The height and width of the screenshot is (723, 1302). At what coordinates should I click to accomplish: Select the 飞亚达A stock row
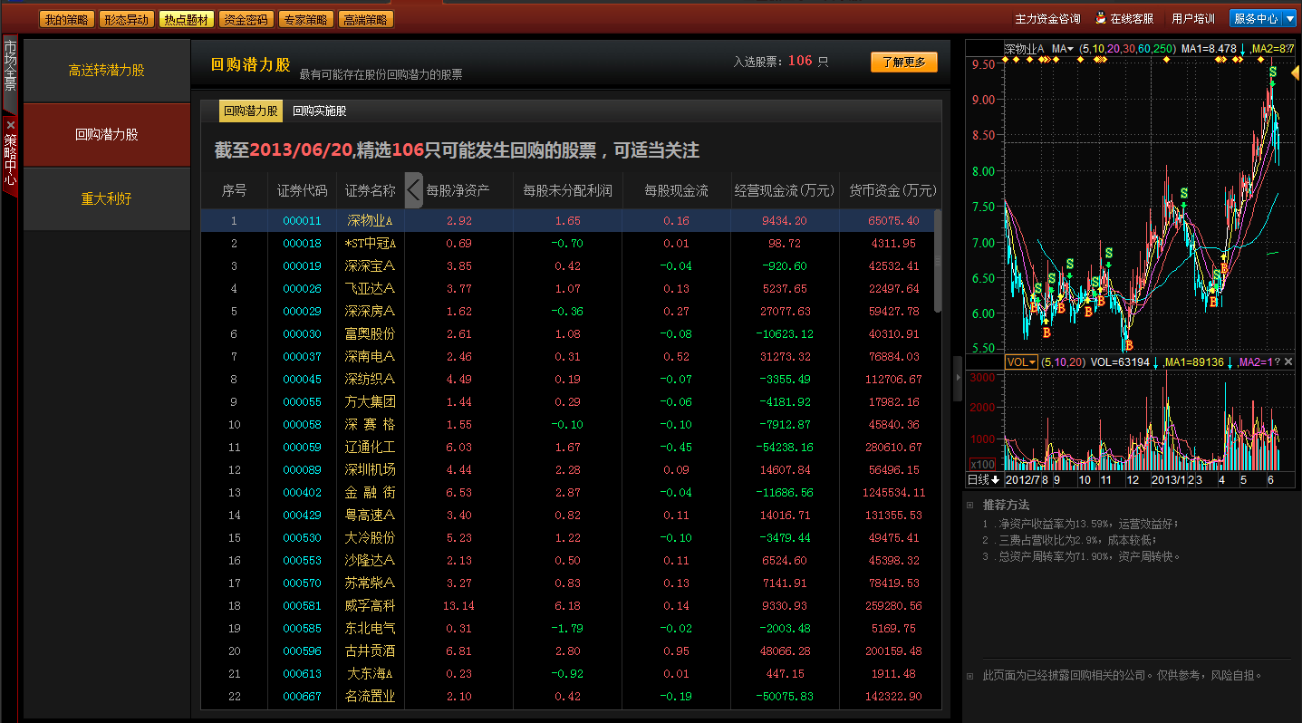click(566, 288)
